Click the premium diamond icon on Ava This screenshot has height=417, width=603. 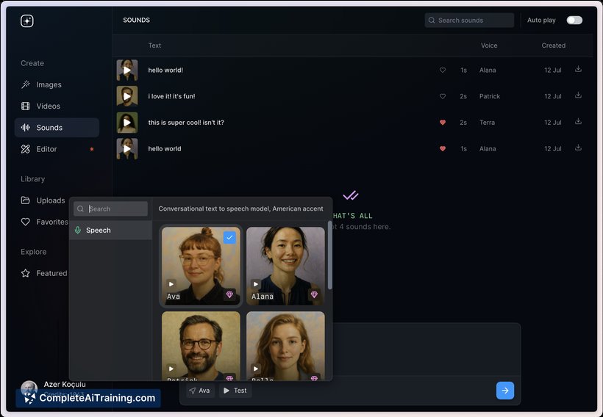click(x=229, y=294)
